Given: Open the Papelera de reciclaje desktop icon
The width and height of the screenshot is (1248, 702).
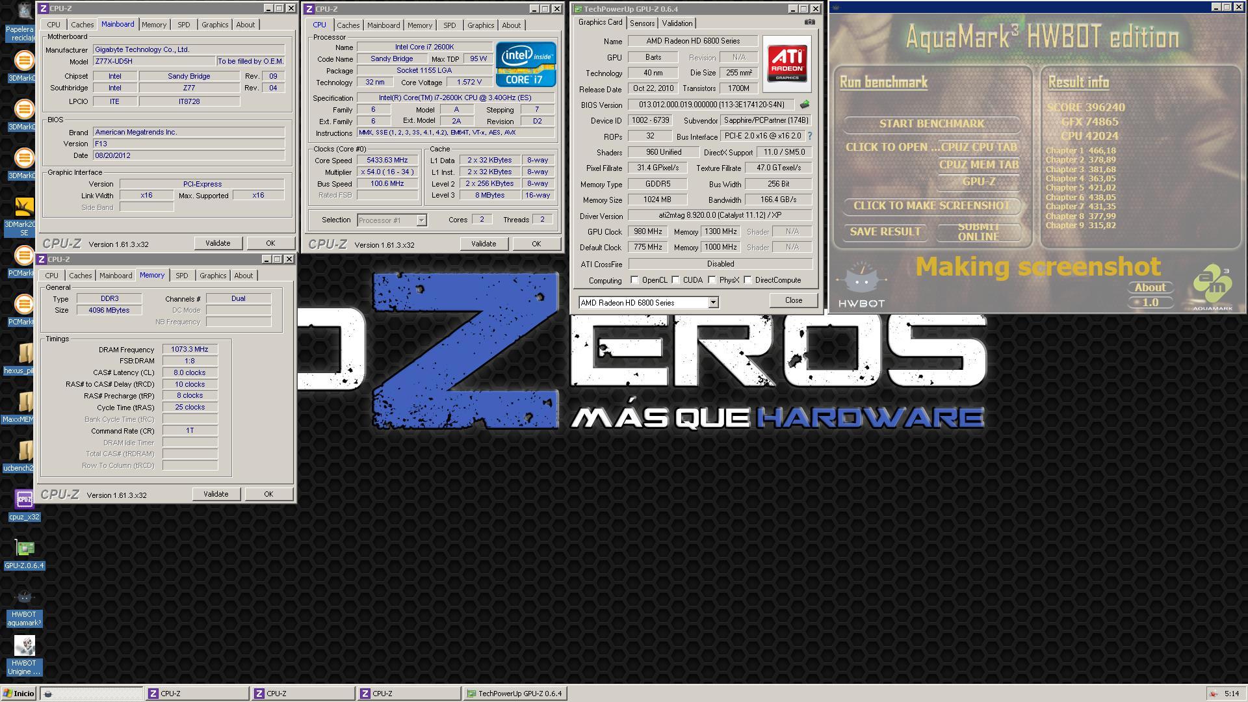Looking at the screenshot, I should click(23, 21).
